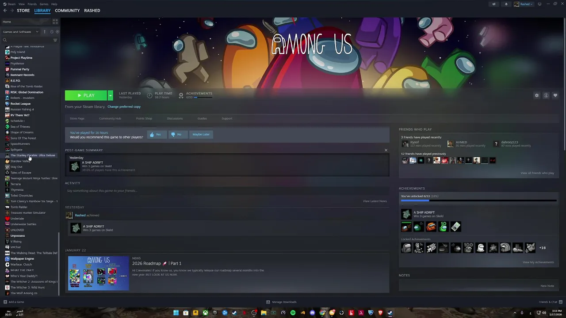Open Spotify from the taskbar

tap(293, 313)
